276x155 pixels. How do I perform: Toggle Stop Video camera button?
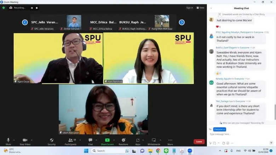(x=25, y=141)
